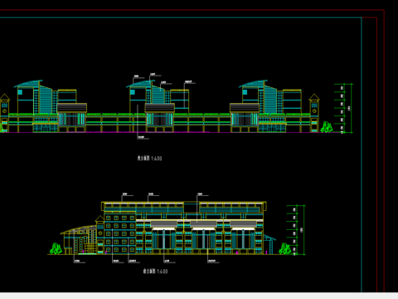This screenshot has height=299, width=398.
Task: Select the curved roof of the first tower block
Action: click(28, 84)
